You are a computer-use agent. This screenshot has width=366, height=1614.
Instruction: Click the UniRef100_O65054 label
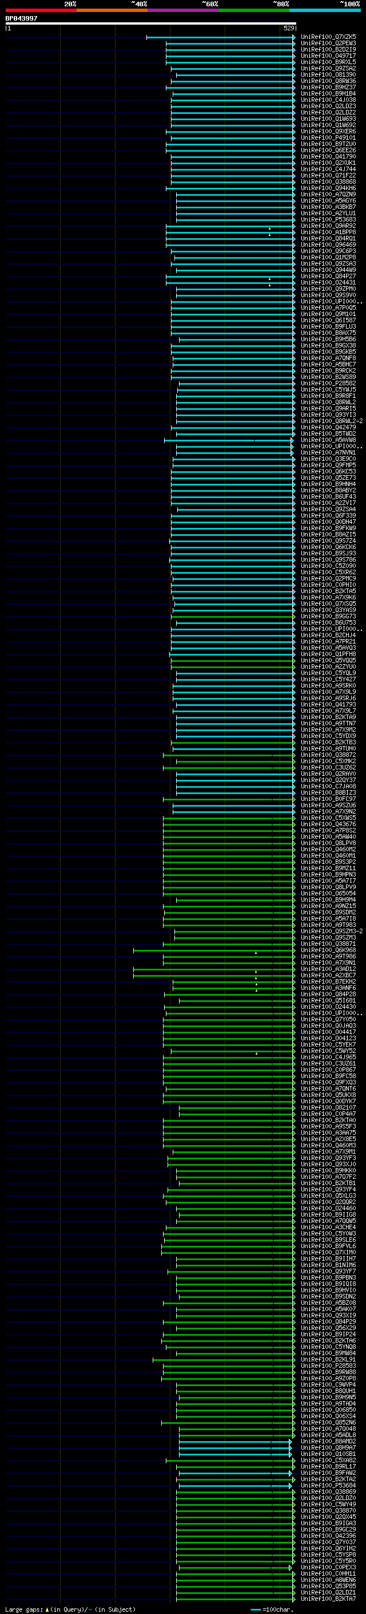328,894
